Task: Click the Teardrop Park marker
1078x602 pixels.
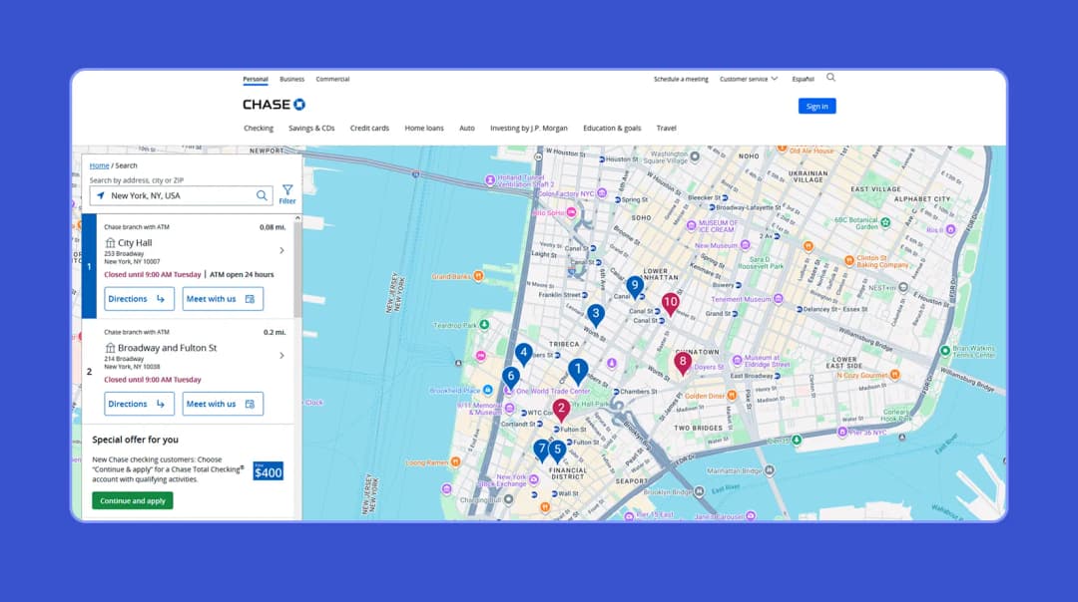Action: coord(485,325)
